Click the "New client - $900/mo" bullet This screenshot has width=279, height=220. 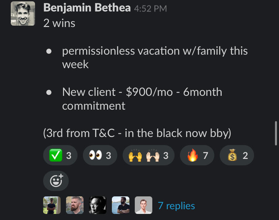(142, 99)
